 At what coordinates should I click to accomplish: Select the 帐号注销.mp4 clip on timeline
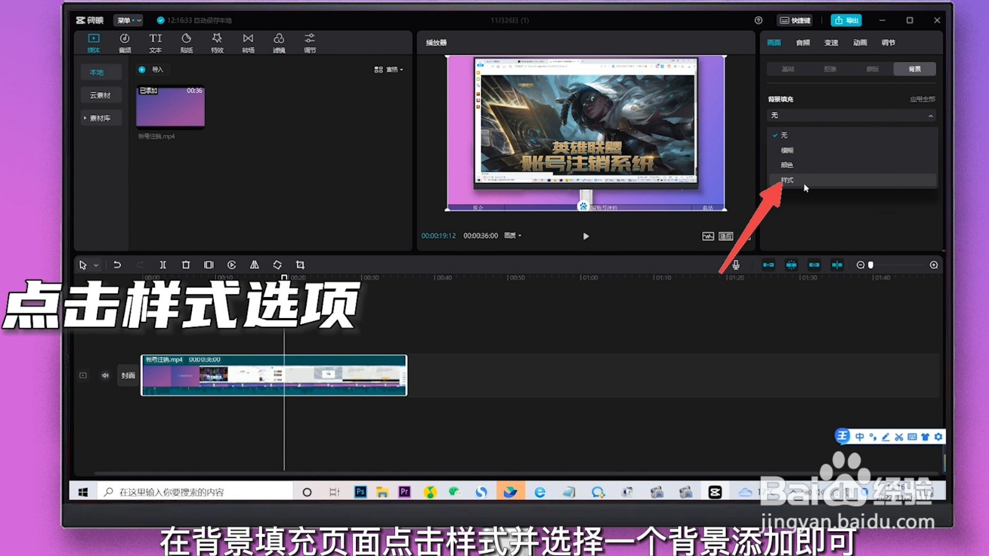click(274, 375)
